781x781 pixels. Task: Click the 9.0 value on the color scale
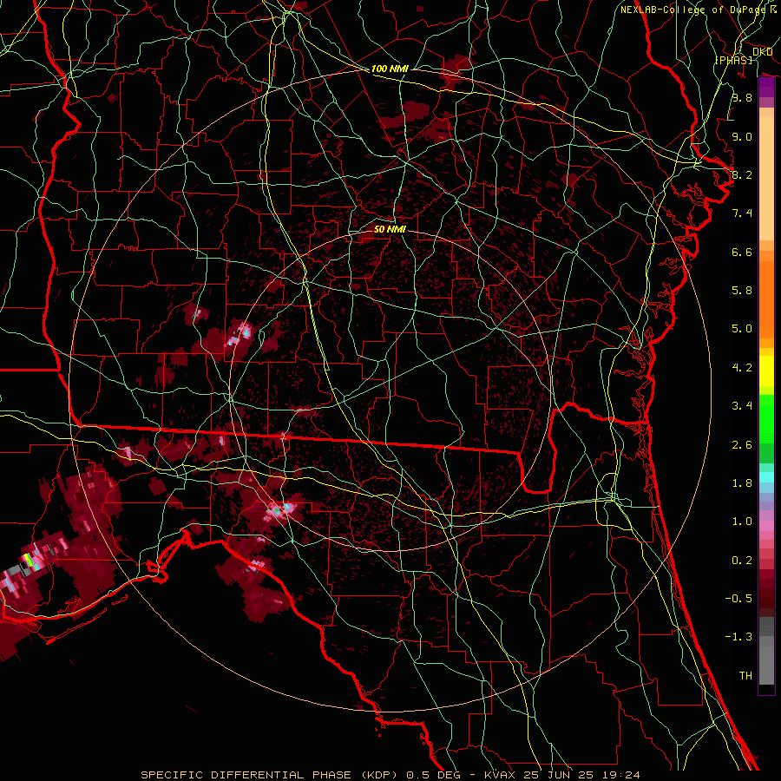742,136
